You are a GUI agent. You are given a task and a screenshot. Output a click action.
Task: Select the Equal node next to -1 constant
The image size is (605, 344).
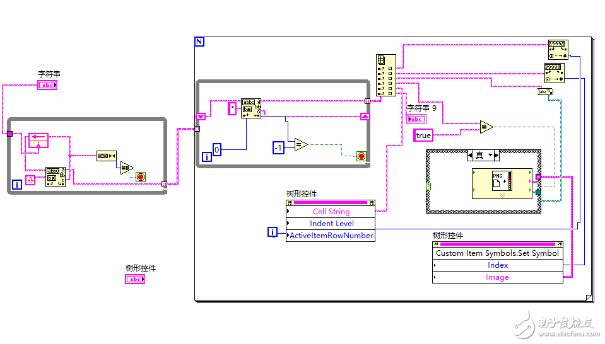[x=301, y=145]
